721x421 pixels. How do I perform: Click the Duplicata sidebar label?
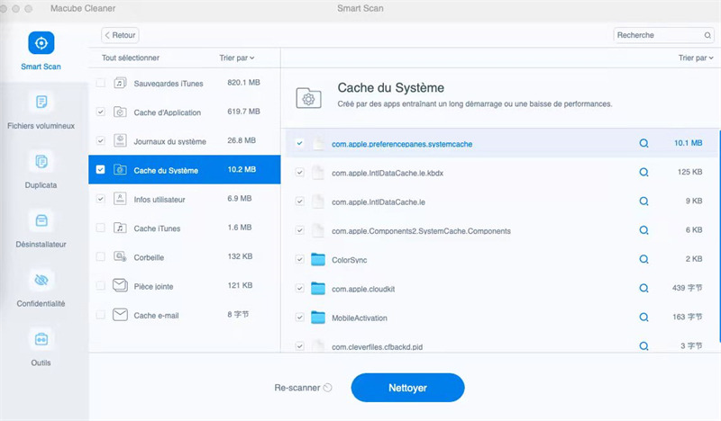(41, 185)
